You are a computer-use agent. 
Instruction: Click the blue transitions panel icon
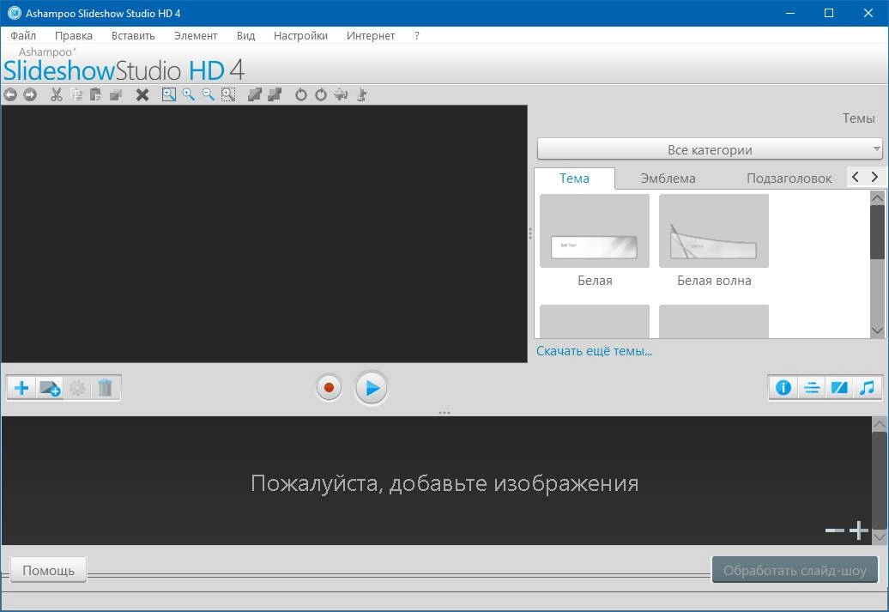839,388
